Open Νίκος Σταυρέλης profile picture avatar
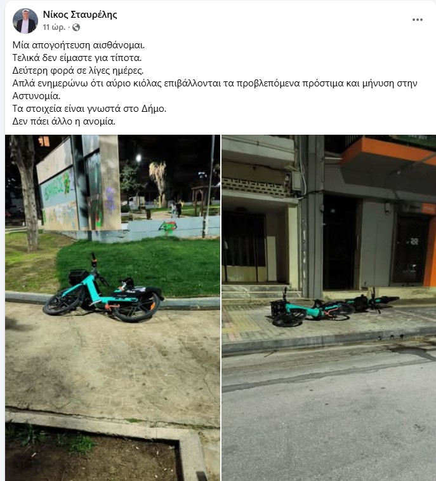Screen dimensions: 436x481 pyautogui.click(x=25, y=21)
